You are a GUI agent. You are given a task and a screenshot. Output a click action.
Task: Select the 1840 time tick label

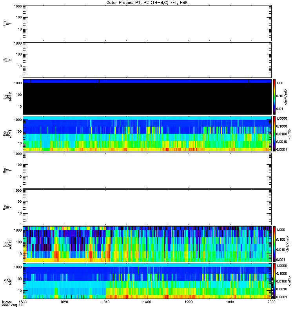point(106,302)
